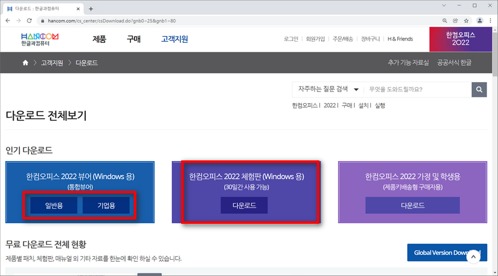
Task: Bookmark this page with the star icon
Action: pos(466,21)
